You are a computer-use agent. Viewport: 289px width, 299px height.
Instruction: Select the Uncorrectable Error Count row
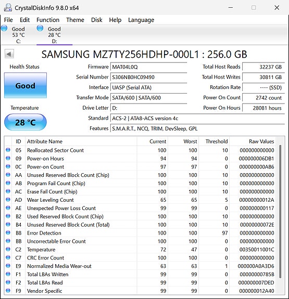click(141, 241)
